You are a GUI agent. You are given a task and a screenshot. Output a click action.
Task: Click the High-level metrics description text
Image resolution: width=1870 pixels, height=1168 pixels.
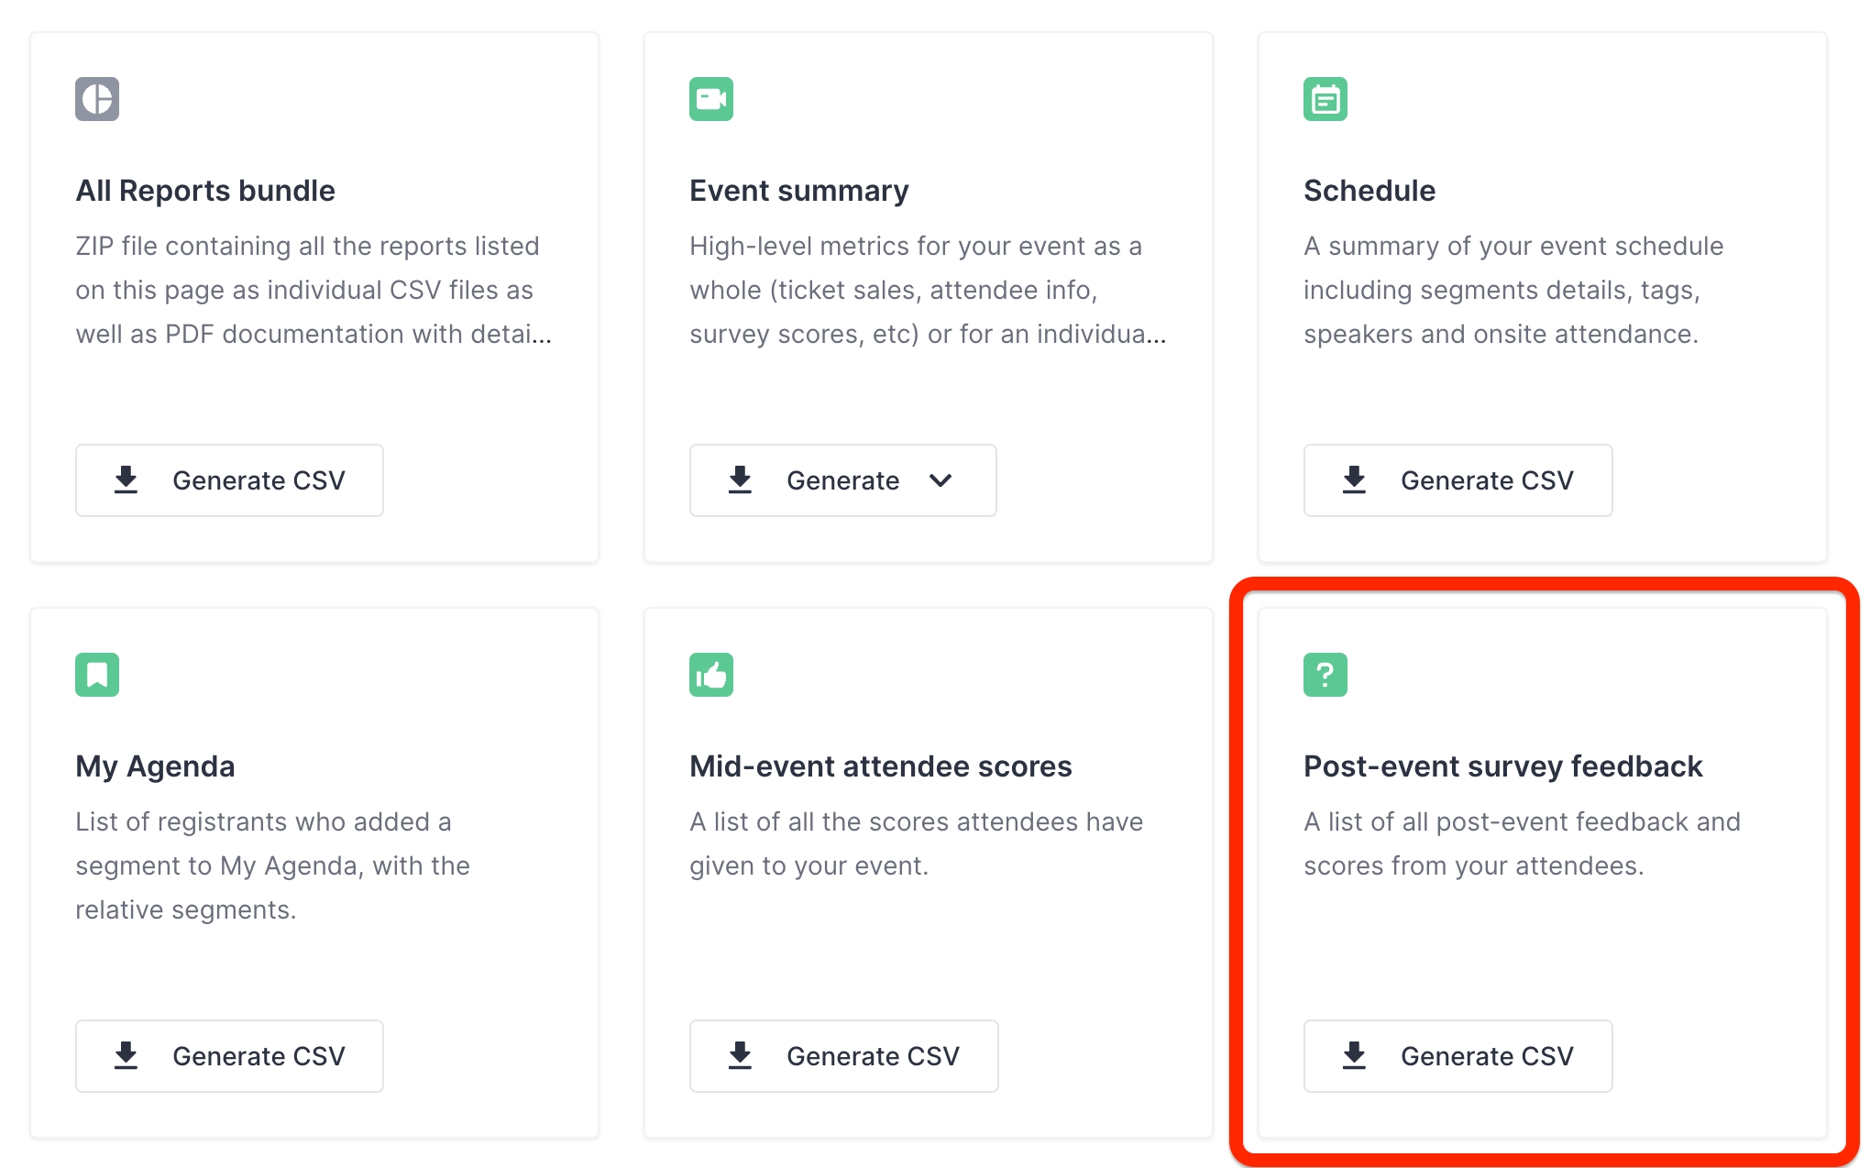(x=928, y=290)
